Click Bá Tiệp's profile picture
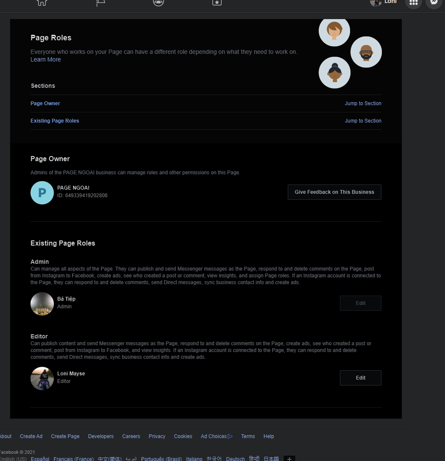Screen dimensions: 445x461 (42, 304)
